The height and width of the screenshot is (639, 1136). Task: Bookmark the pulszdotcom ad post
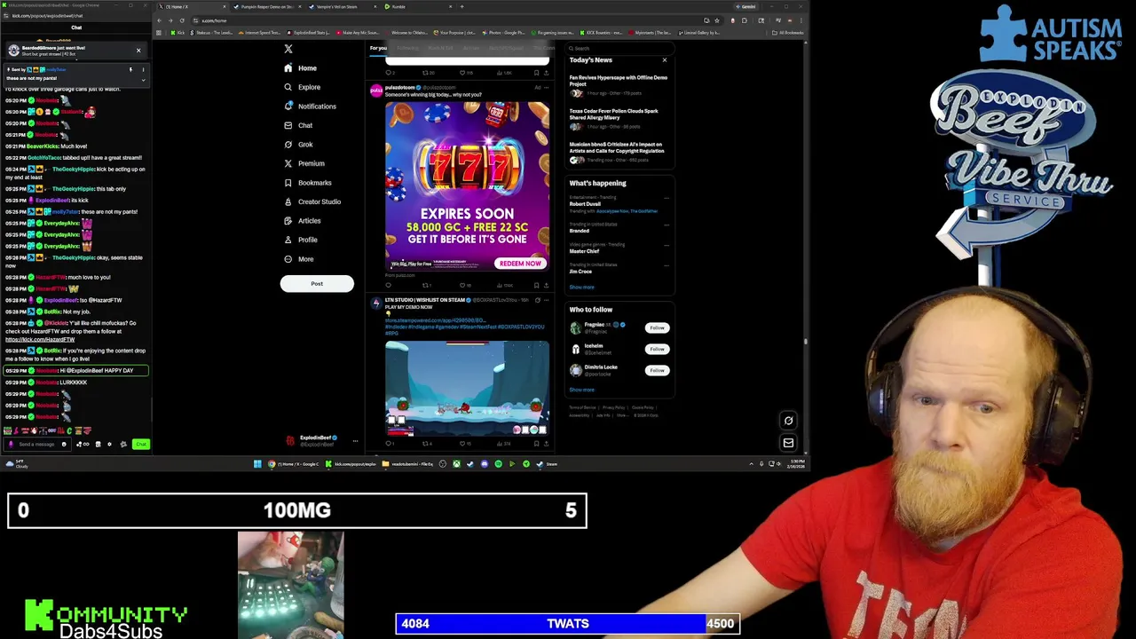pos(536,286)
